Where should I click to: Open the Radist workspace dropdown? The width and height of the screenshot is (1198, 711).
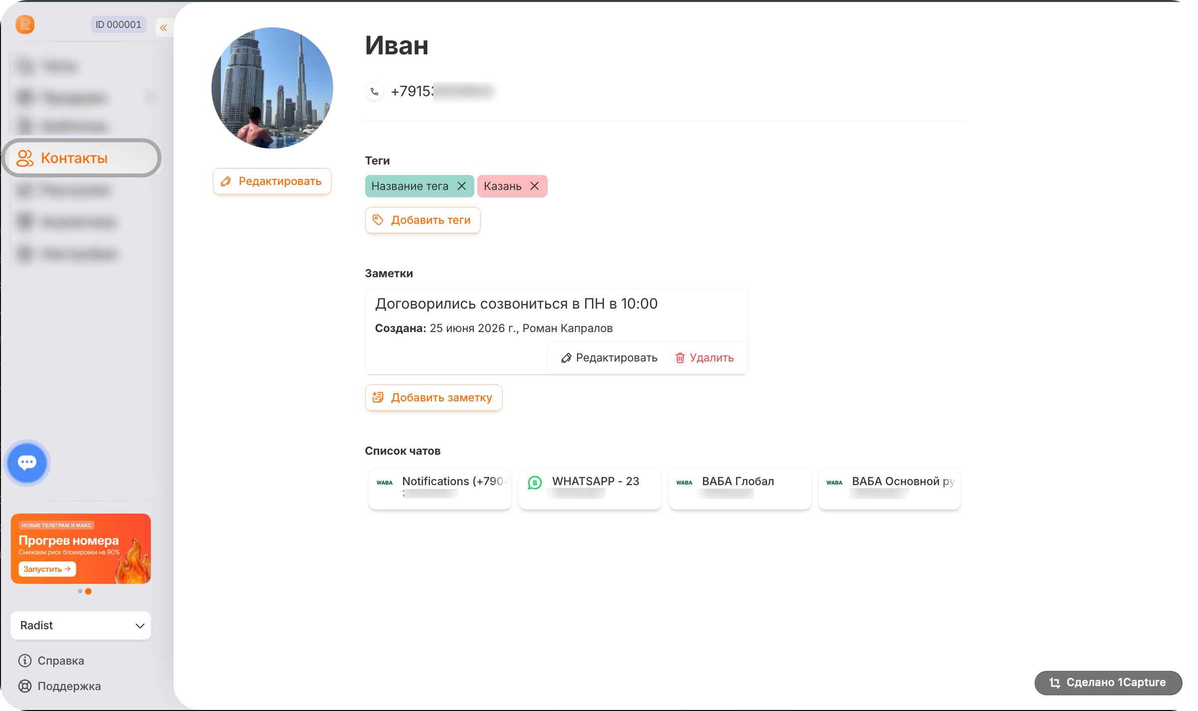tap(81, 625)
